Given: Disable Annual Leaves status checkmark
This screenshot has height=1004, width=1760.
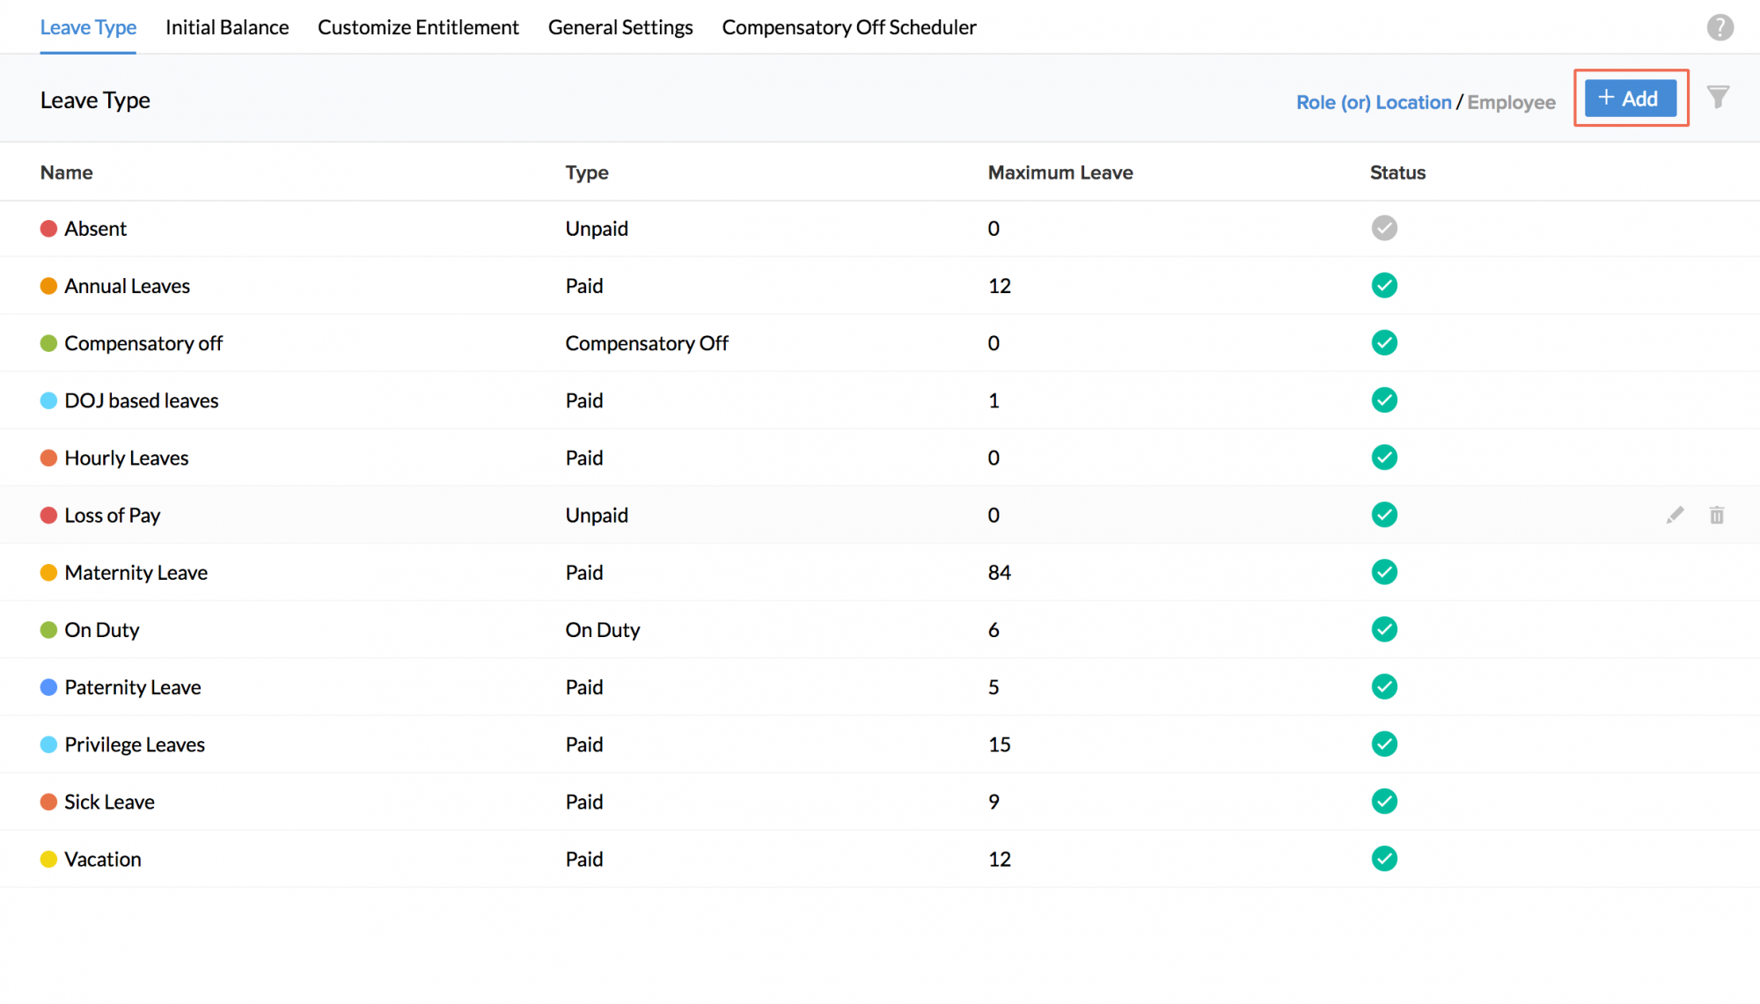Looking at the screenshot, I should click(x=1383, y=286).
